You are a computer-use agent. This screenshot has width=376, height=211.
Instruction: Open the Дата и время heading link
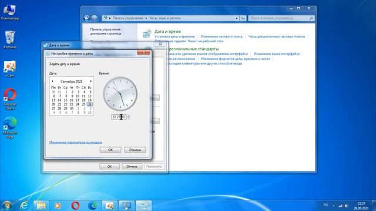click(x=167, y=31)
